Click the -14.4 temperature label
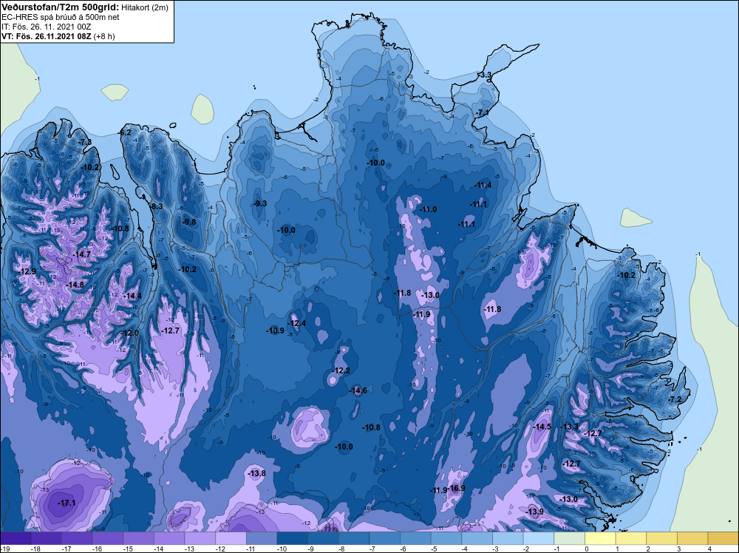The image size is (739, 553). pos(133,296)
